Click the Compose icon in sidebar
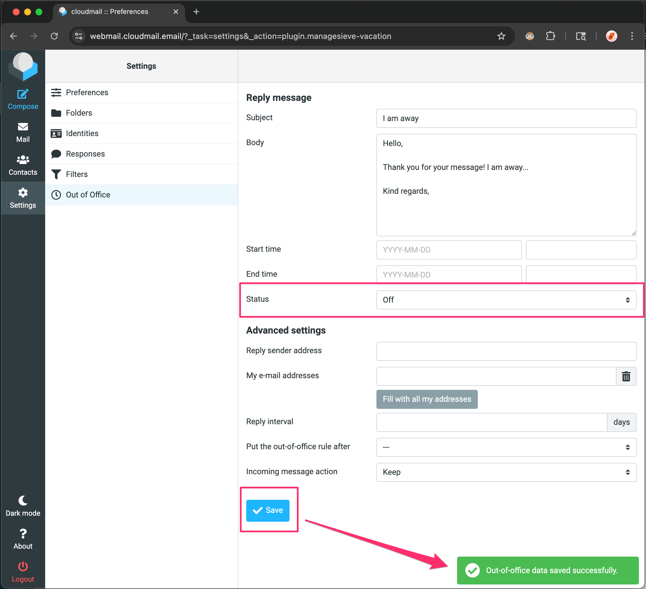646x589 pixels. [23, 95]
